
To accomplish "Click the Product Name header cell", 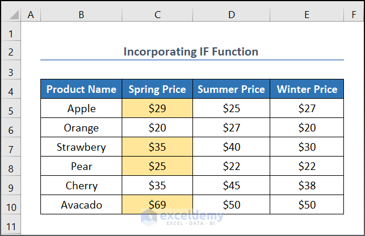I will 81,89.
